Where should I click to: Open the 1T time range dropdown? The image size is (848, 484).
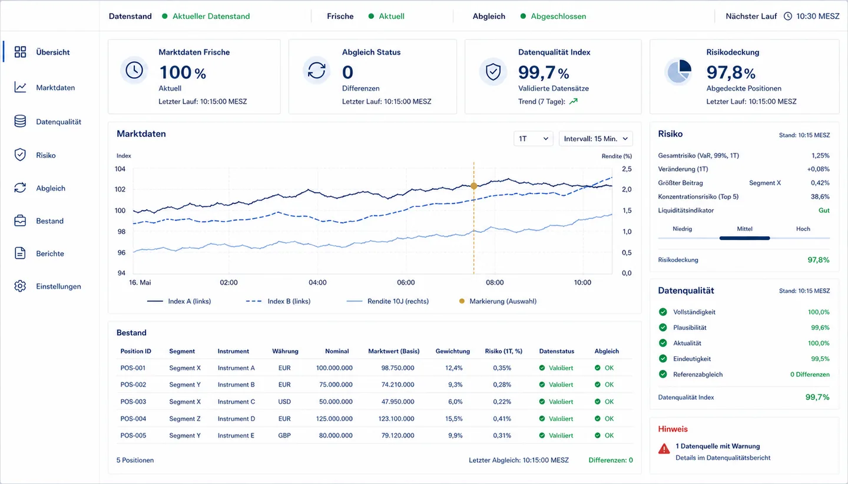pyautogui.click(x=534, y=139)
